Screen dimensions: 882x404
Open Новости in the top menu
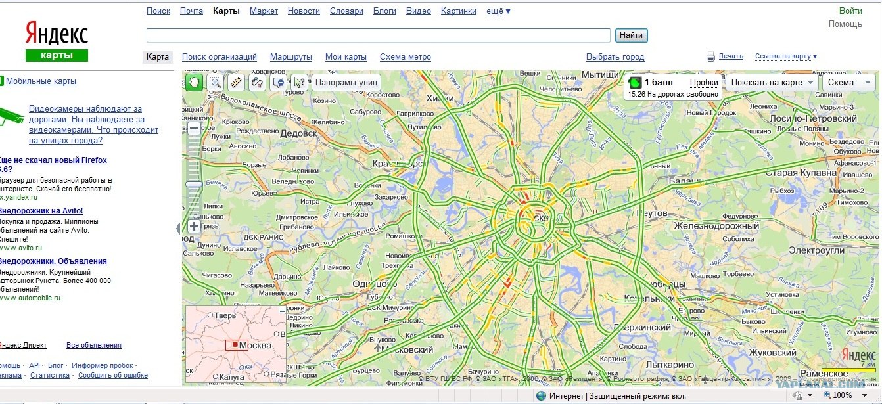click(304, 11)
